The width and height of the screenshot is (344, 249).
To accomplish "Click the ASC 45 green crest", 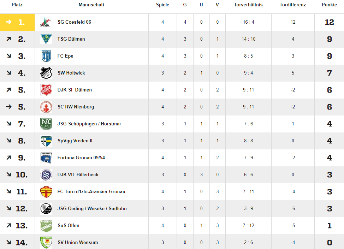I will tap(46, 124).
